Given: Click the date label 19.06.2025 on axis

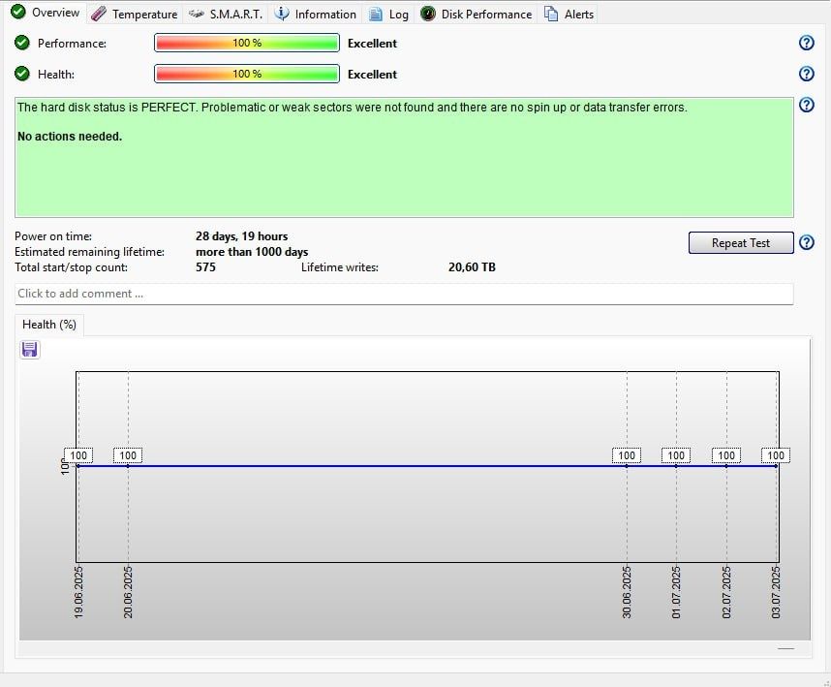Looking at the screenshot, I should (x=78, y=592).
